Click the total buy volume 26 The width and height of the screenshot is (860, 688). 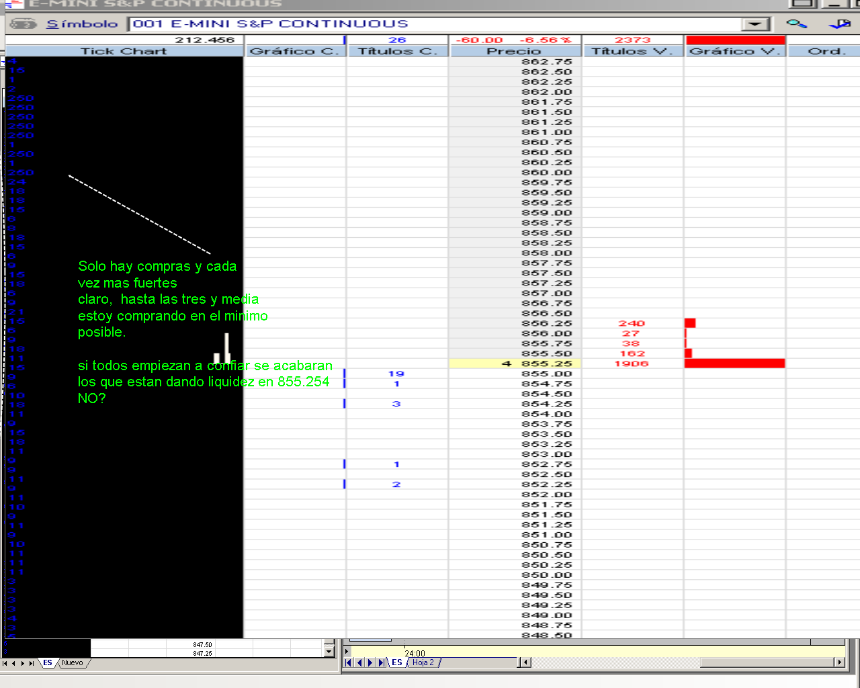397,40
